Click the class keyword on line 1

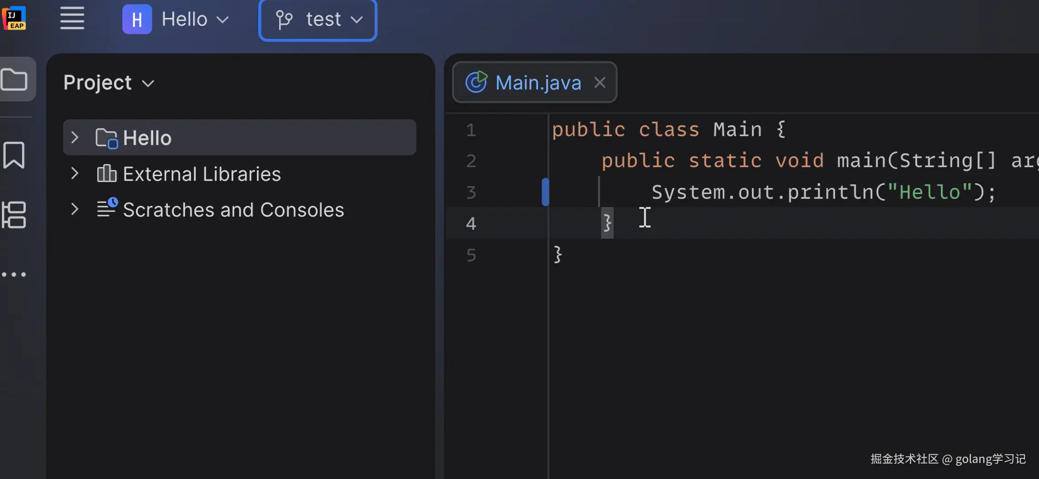[669, 130]
